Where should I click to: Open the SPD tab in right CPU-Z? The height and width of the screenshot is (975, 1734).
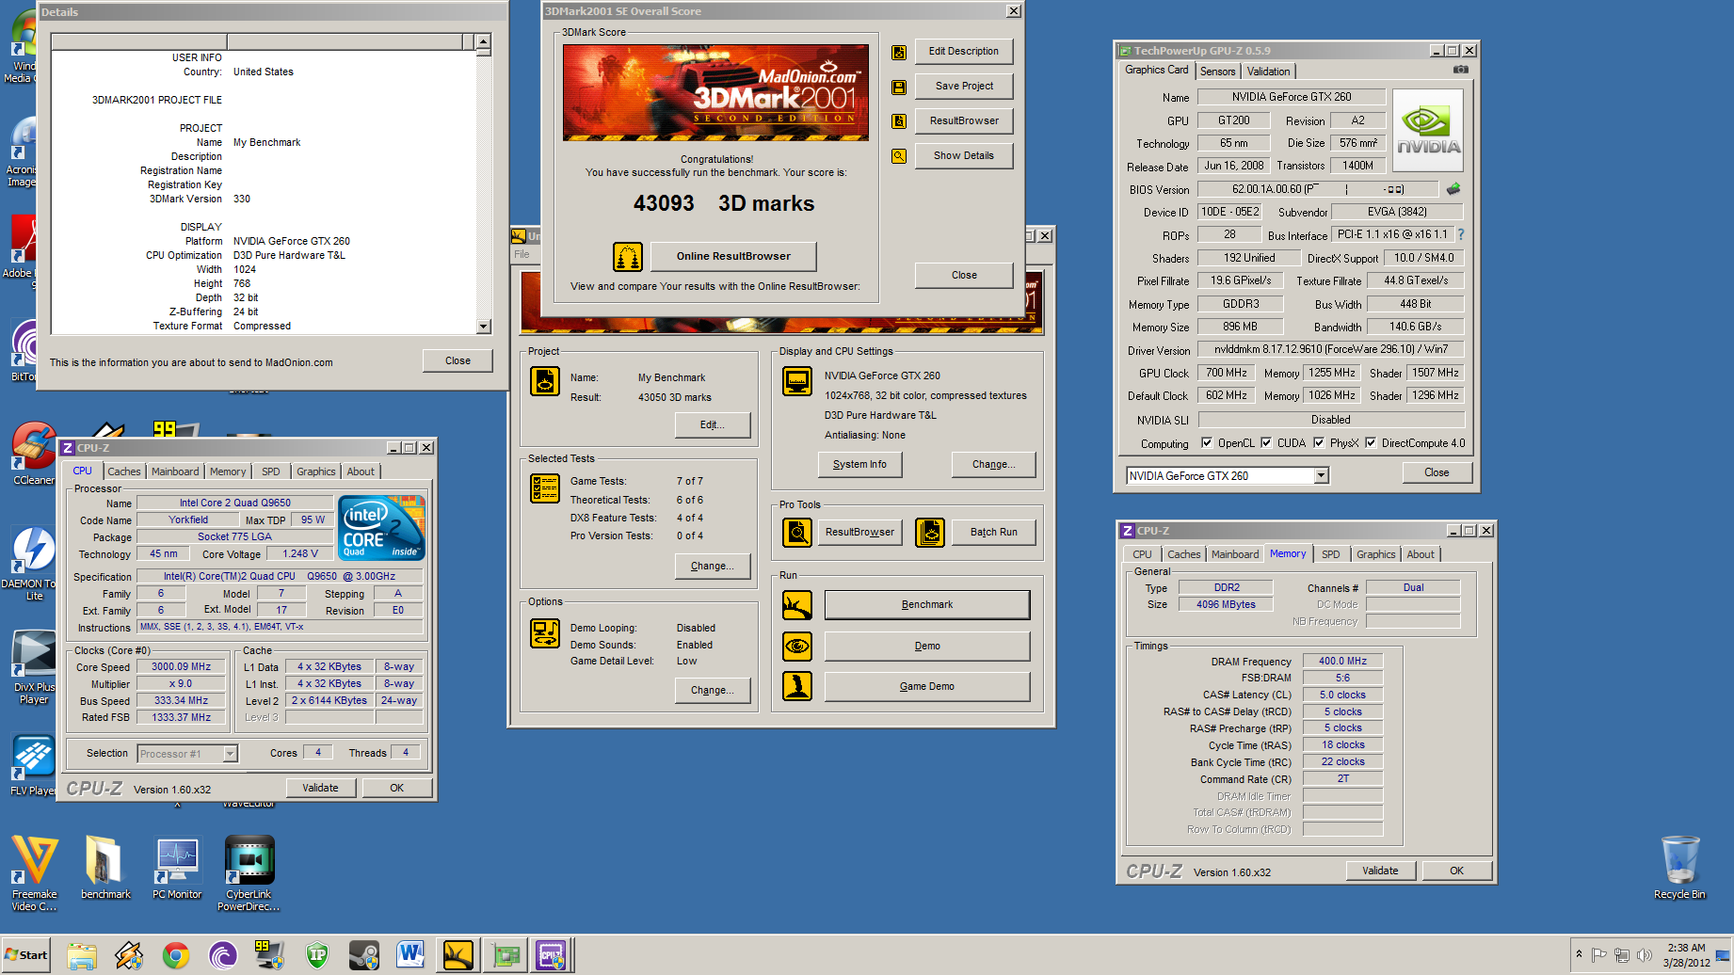pyautogui.click(x=1330, y=555)
